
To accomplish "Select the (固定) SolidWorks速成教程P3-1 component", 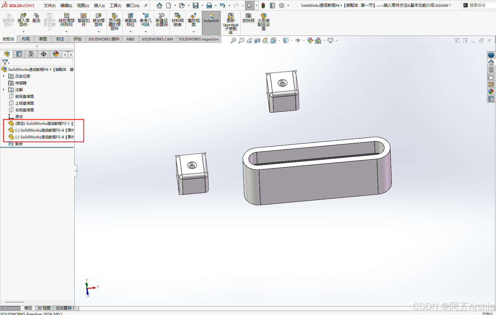I will (41, 123).
